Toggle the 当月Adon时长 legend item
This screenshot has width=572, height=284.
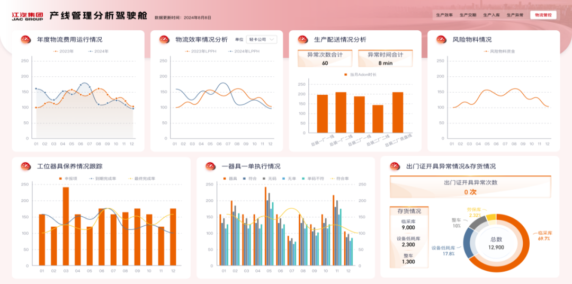tap(361, 75)
